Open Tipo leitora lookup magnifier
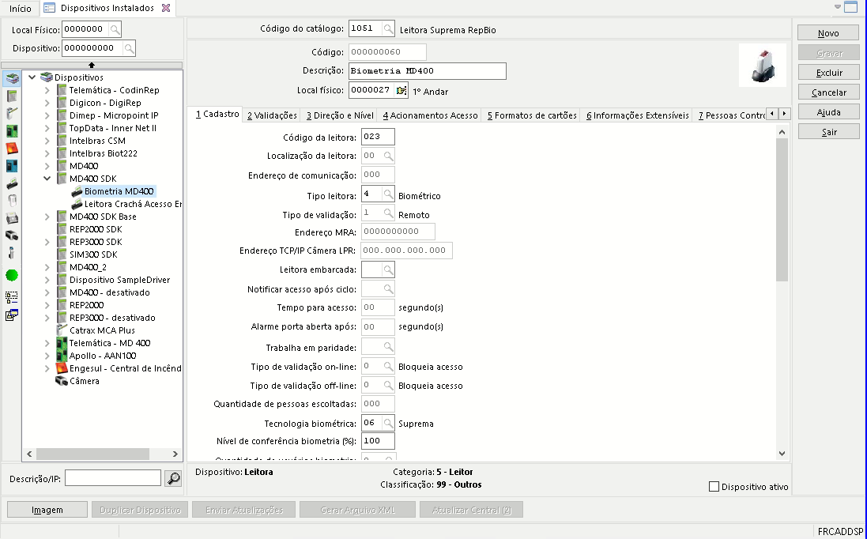 coord(388,194)
